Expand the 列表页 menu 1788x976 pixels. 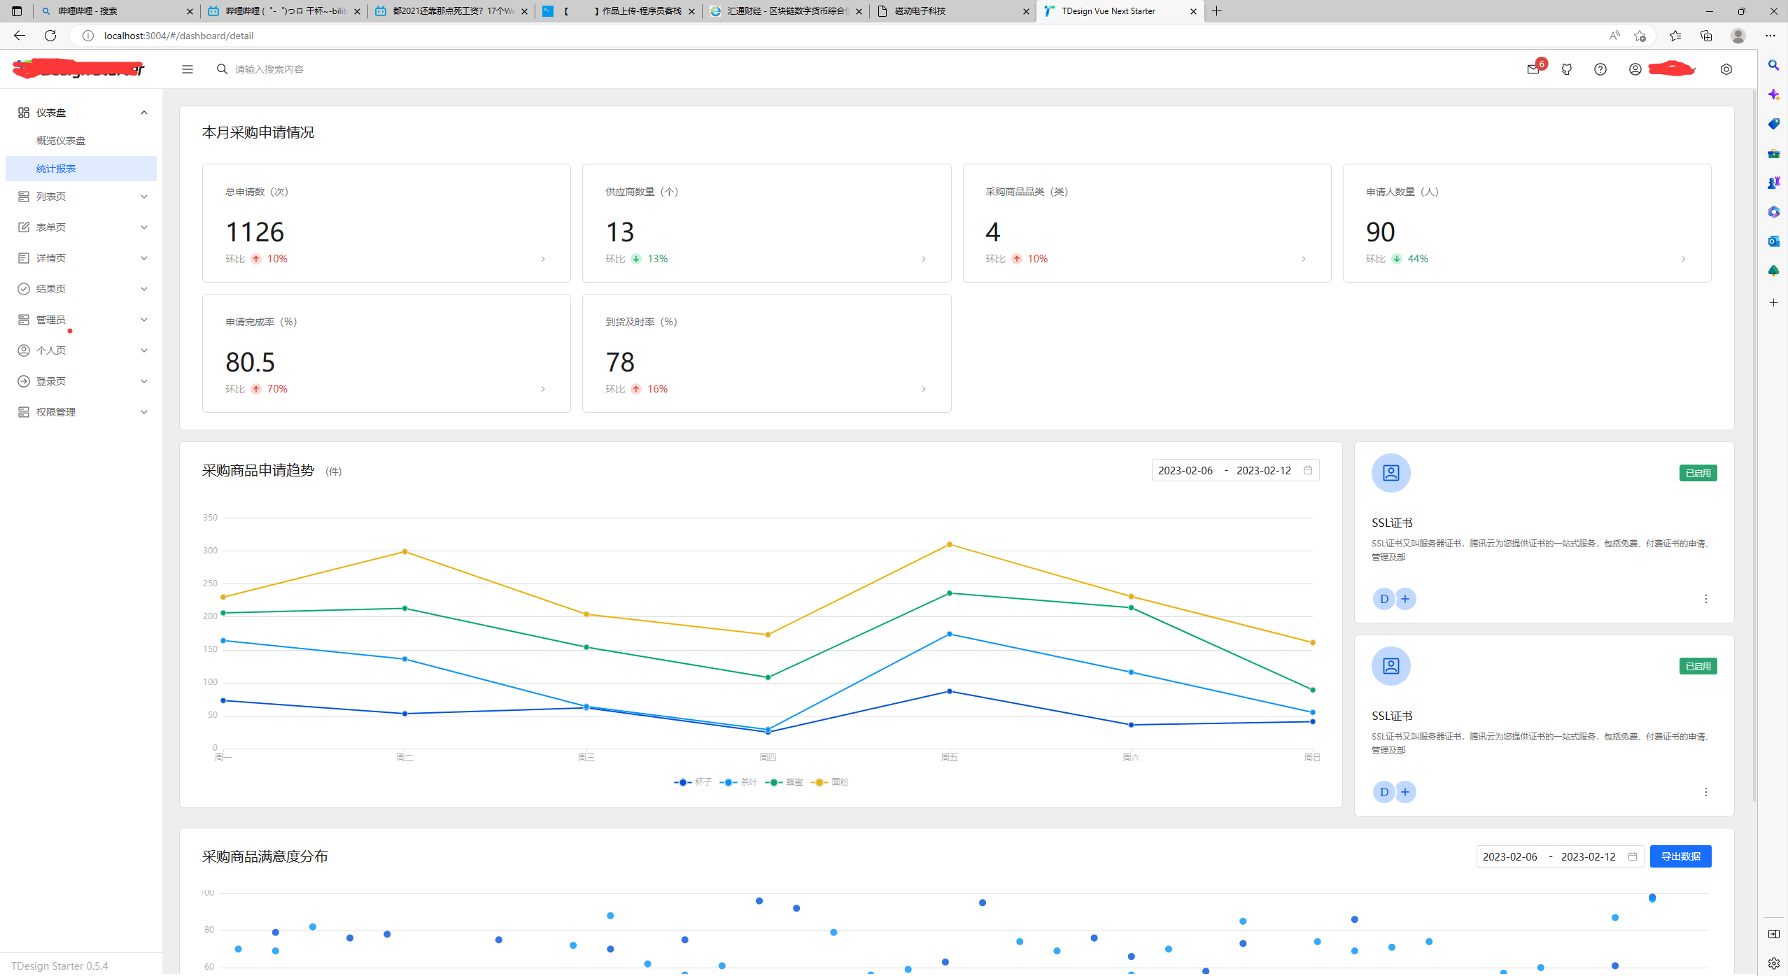(81, 197)
